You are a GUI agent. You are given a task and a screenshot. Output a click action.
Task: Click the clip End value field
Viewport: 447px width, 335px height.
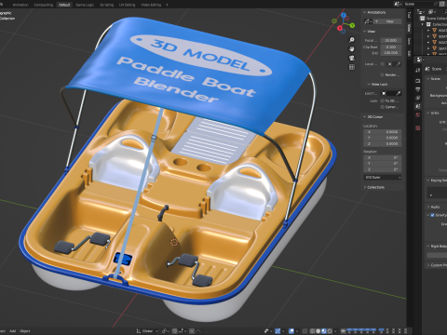pyautogui.click(x=391, y=53)
